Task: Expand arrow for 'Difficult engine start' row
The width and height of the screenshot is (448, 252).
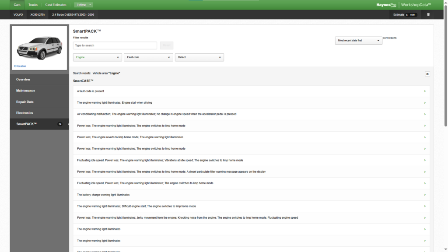Action: (x=425, y=206)
